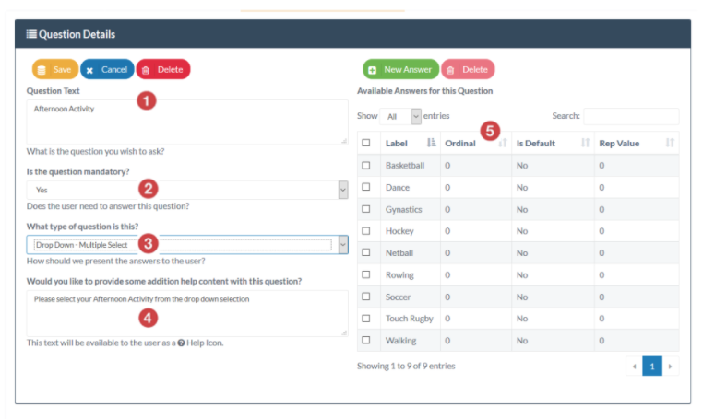
Task: Check the Basketball row checkbox
Action: coord(366,165)
